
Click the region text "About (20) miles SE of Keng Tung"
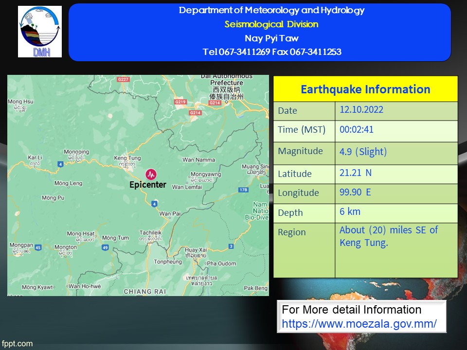pos(389,236)
